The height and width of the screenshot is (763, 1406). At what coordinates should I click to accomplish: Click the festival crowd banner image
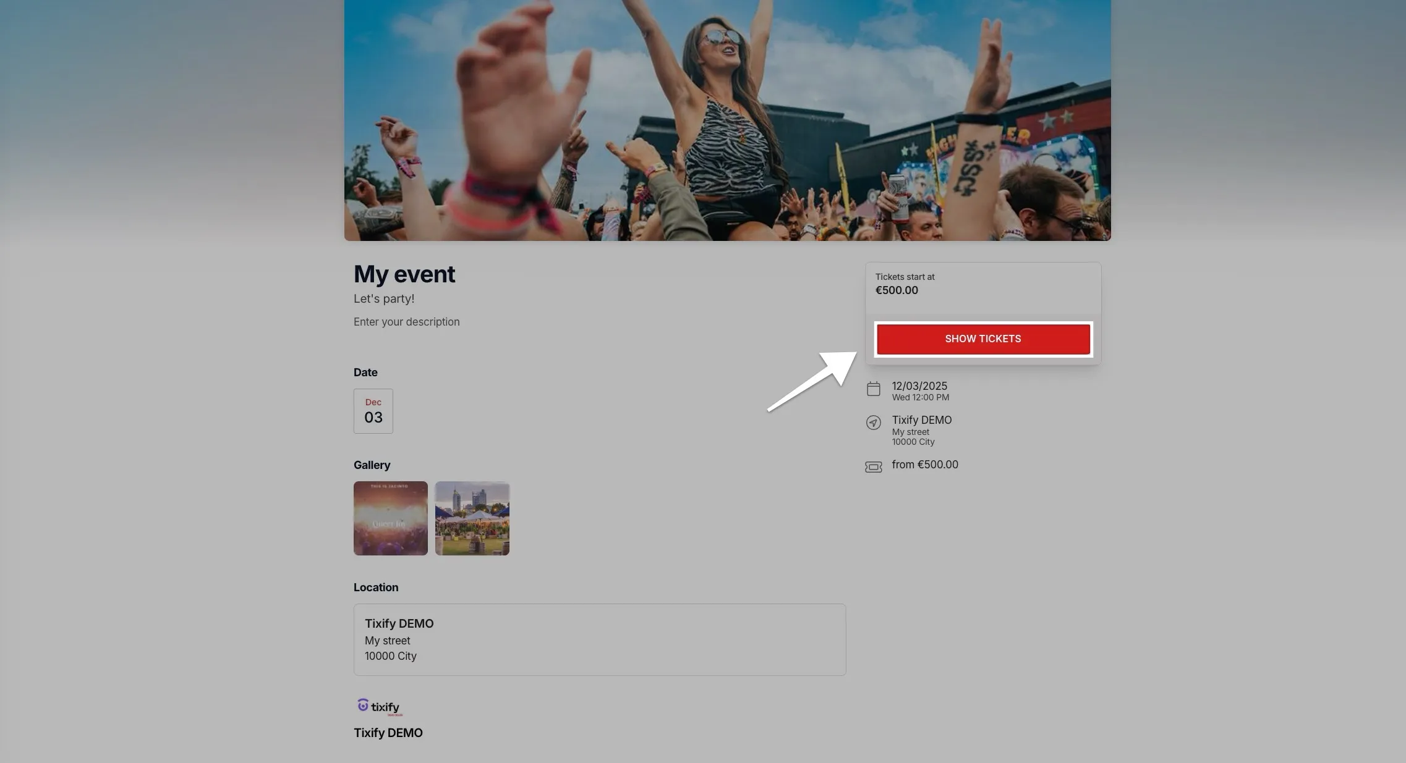728,120
